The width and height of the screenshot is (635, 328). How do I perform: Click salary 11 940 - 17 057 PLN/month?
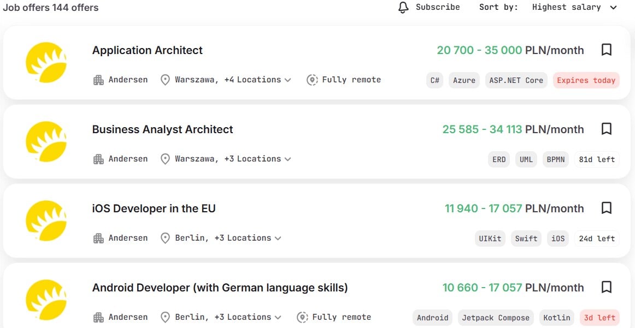point(514,208)
